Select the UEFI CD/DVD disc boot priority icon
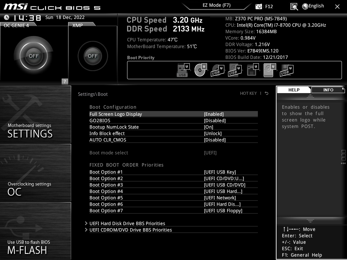 click(x=201, y=70)
